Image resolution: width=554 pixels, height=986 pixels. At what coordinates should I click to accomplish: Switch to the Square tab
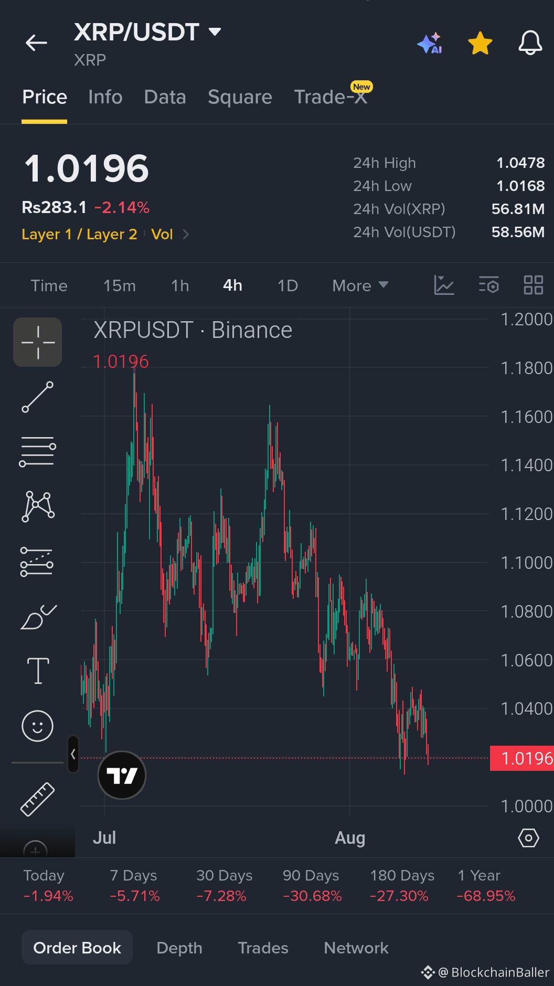[x=240, y=97]
